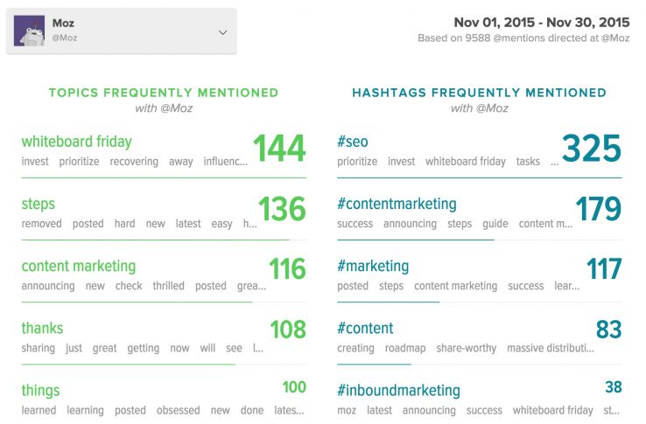646x424 pixels.
Task: Select the #marketing hashtag
Action: pyautogui.click(x=373, y=266)
